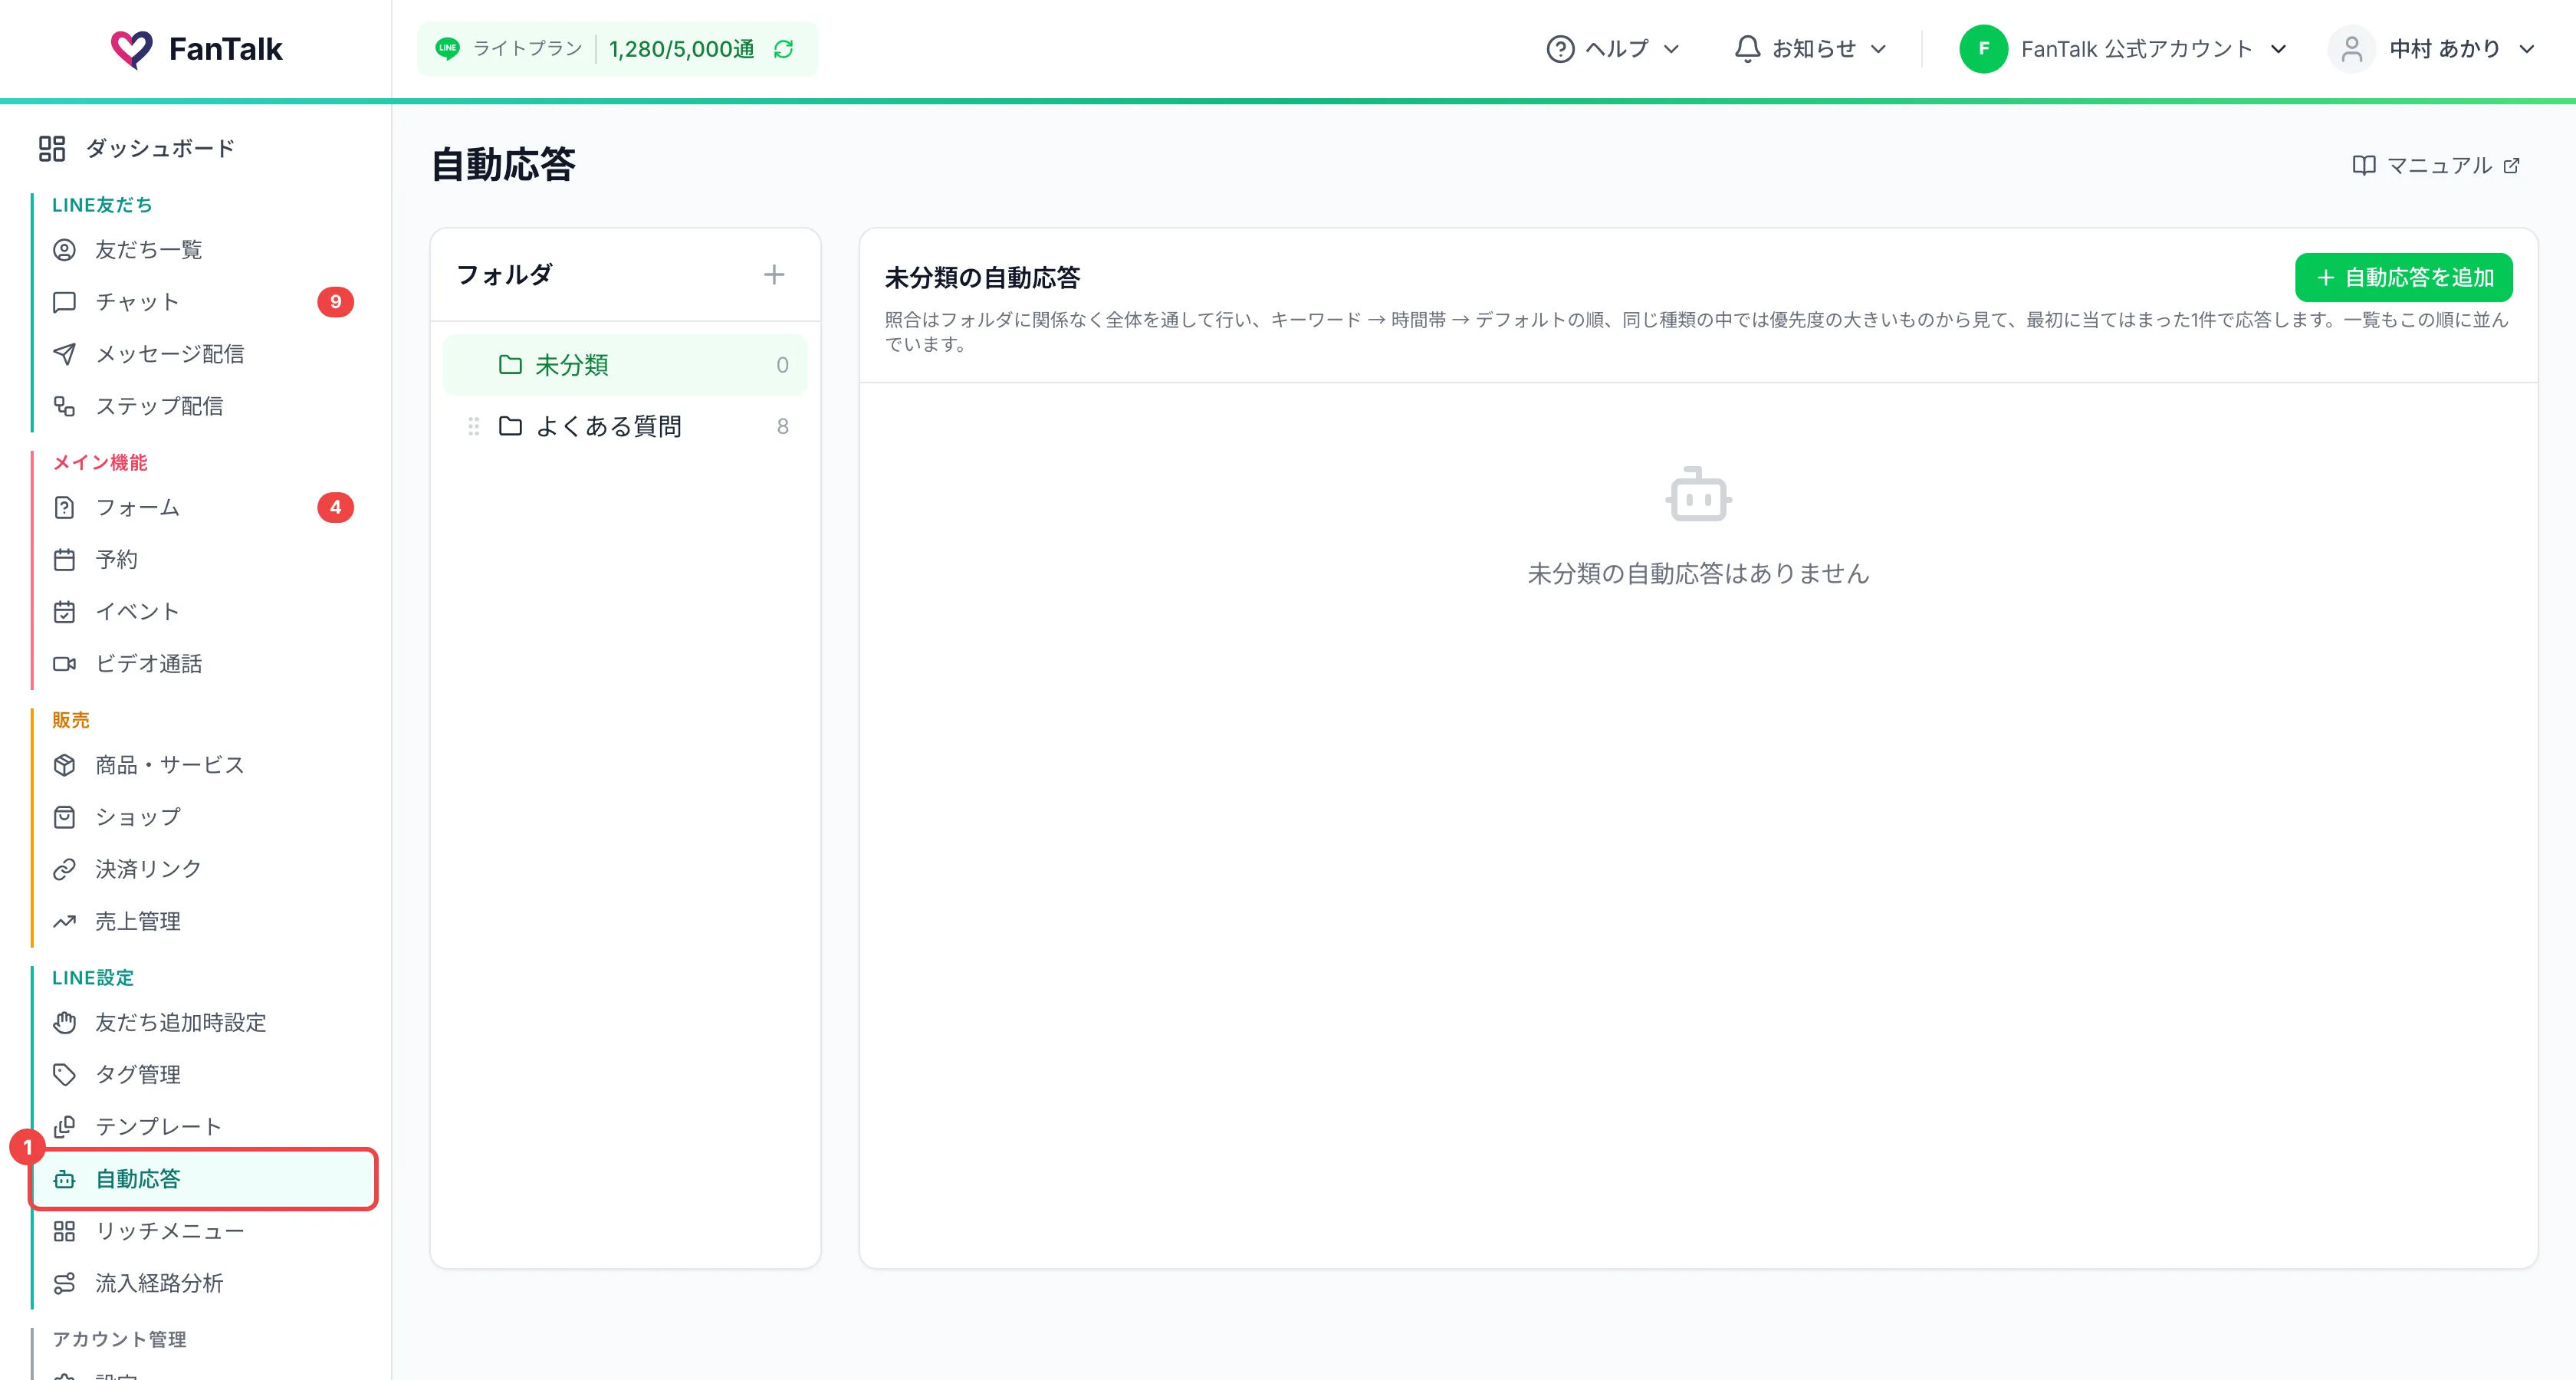Image resolution: width=2576 pixels, height=1380 pixels.
Task: Click the 友だち追加時設定 hand icon
Action: pyautogui.click(x=64, y=1023)
